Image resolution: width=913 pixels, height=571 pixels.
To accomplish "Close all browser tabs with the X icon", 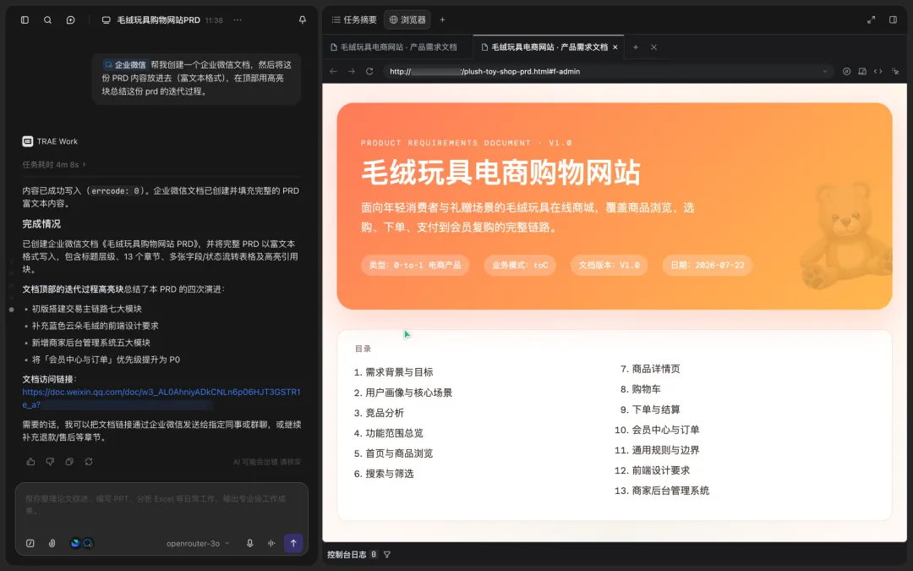I will click(653, 47).
